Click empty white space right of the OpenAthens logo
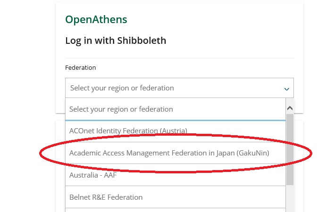Viewport: 326px width, 212px height. coord(212,19)
